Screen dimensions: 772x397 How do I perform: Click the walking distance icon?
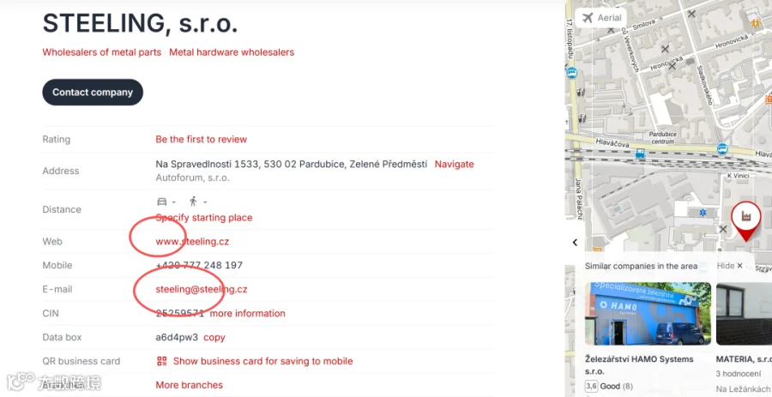(193, 202)
